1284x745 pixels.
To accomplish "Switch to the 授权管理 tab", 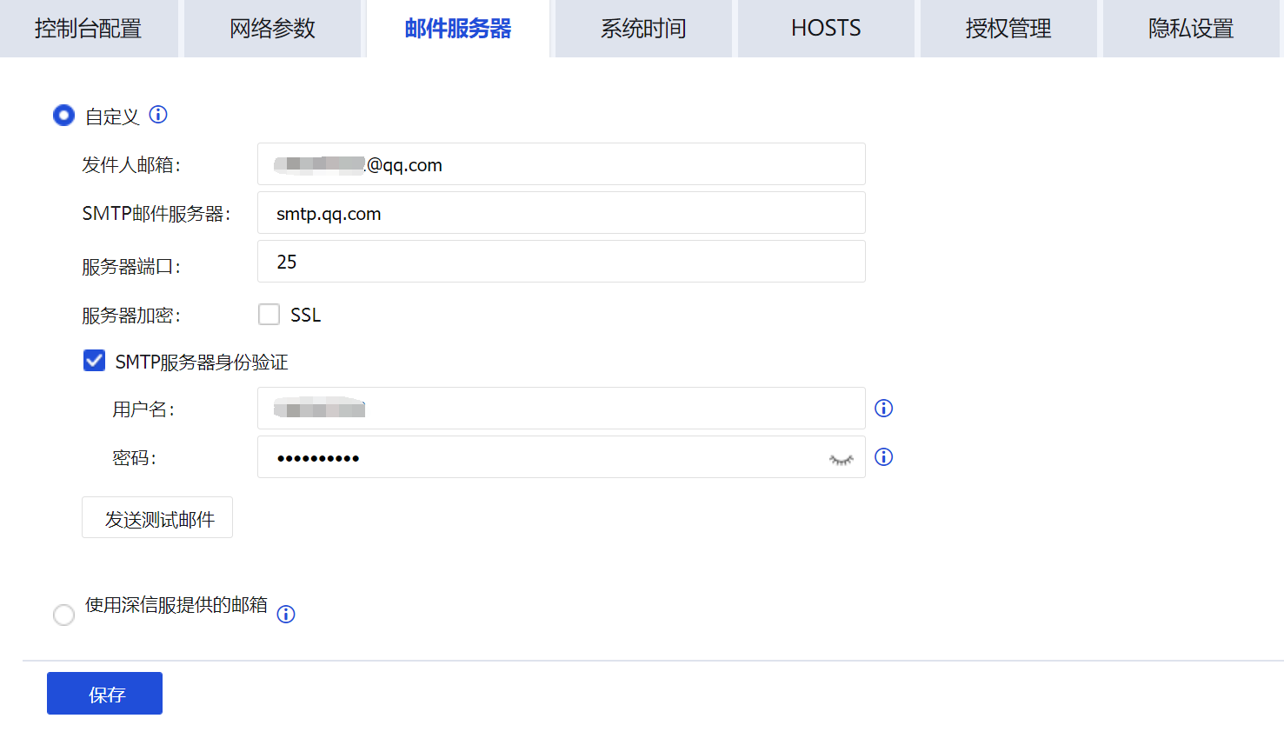I will (1008, 29).
